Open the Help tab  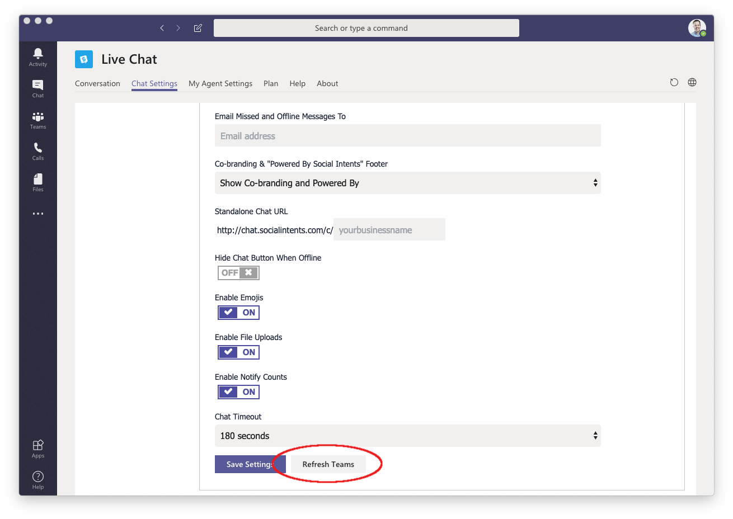click(298, 83)
